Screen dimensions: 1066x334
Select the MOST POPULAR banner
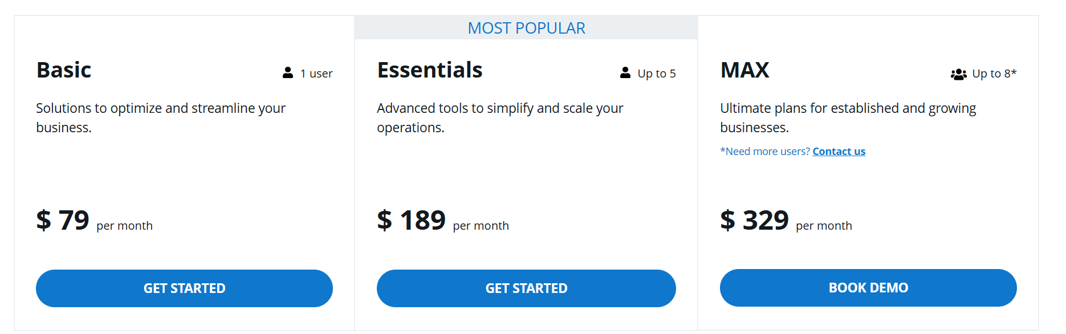click(526, 27)
